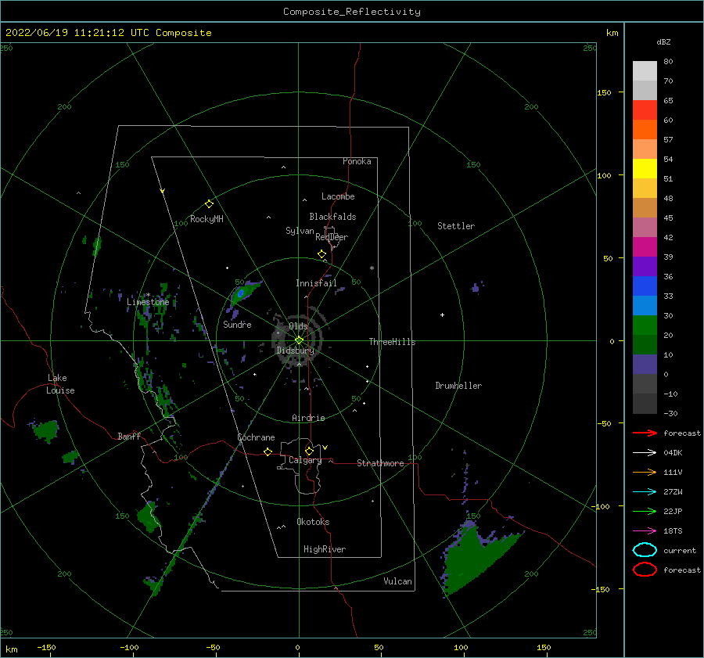This screenshot has width=704, height=658.
Task: Click the Ponoka town label
Action: [x=357, y=162]
